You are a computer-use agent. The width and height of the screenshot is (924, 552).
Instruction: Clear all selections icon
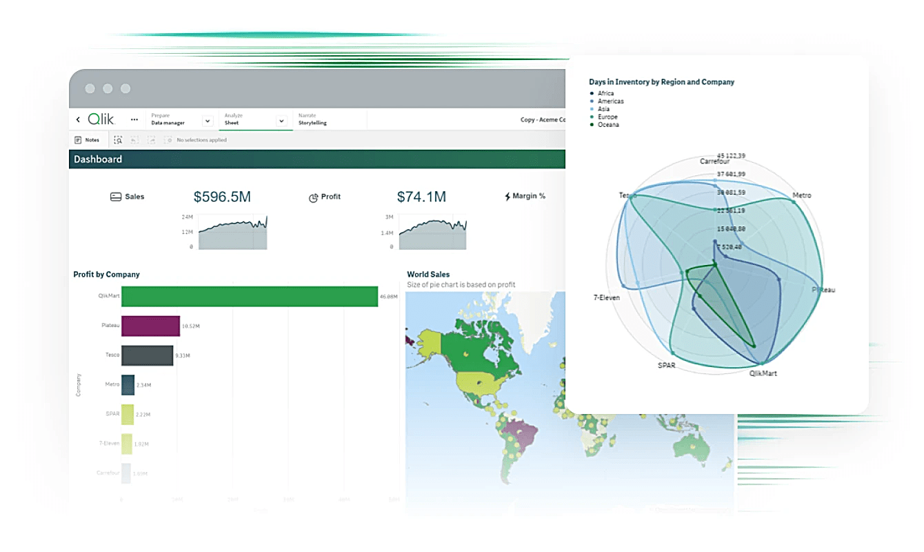(168, 140)
